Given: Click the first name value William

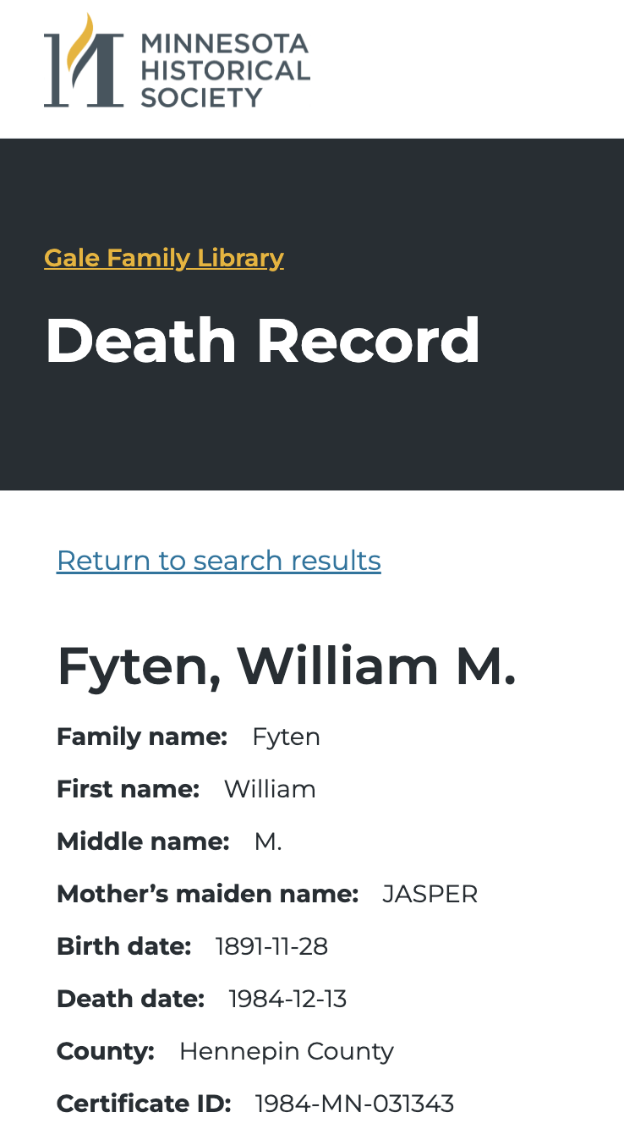Looking at the screenshot, I should pos(270,790).
